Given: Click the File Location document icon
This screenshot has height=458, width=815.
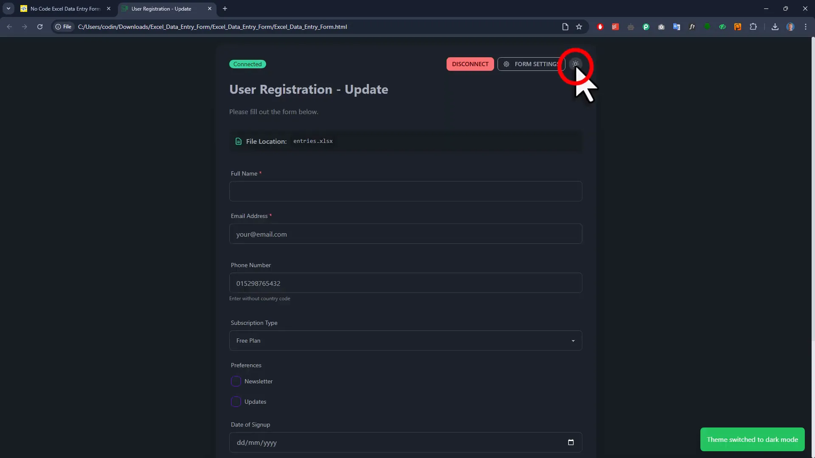Looking at the screenshot, I should click(x=239, y=141).
